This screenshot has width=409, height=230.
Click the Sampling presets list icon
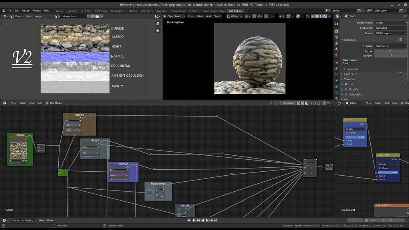point(400,40)
